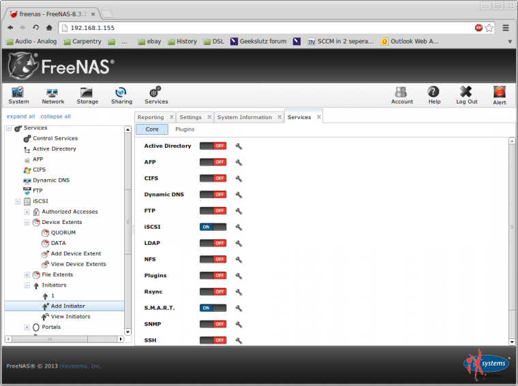Screen dimensions: 518x386
Task: Open Chrome hamburger menu
Action: coord(506,28)
